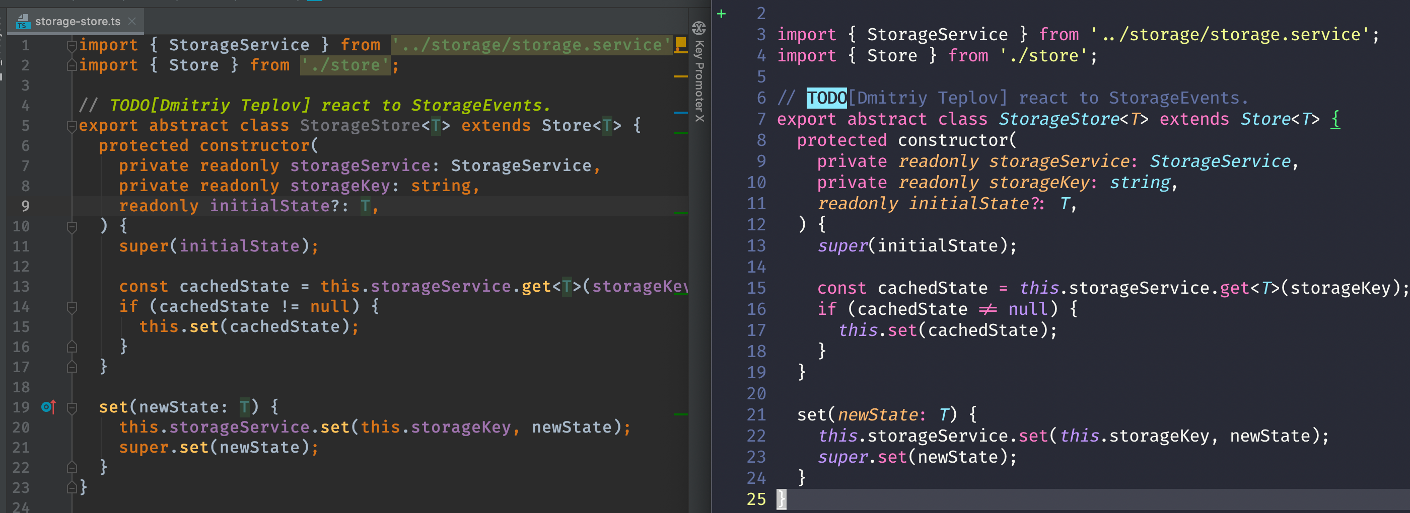Jump to the blue TODO stripe mark in scrollbar

pos(680,113)
